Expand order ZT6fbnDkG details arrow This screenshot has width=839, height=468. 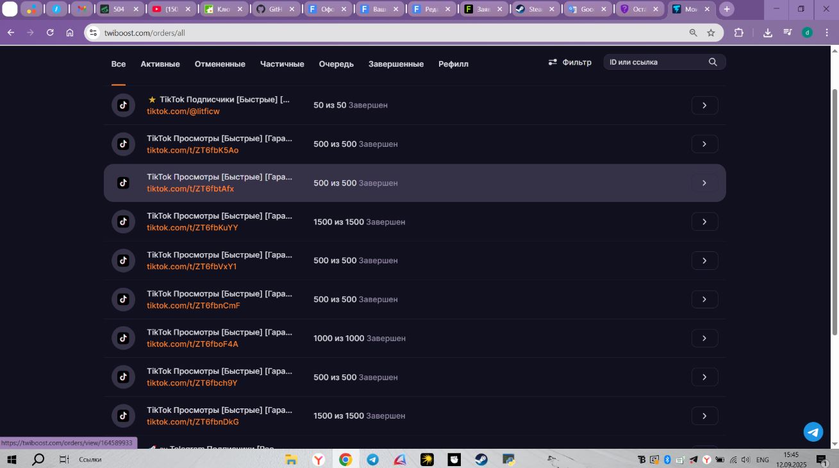click(x=704, y=415)
